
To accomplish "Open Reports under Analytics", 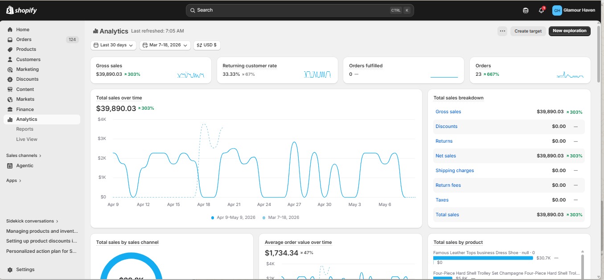I will click(x=25, y=129).
